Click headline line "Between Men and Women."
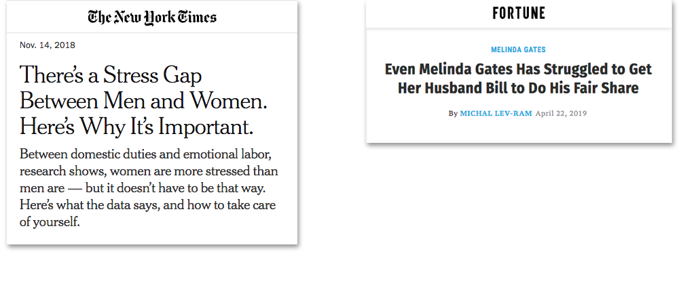The image size is (679, 281). click(144, 101)
